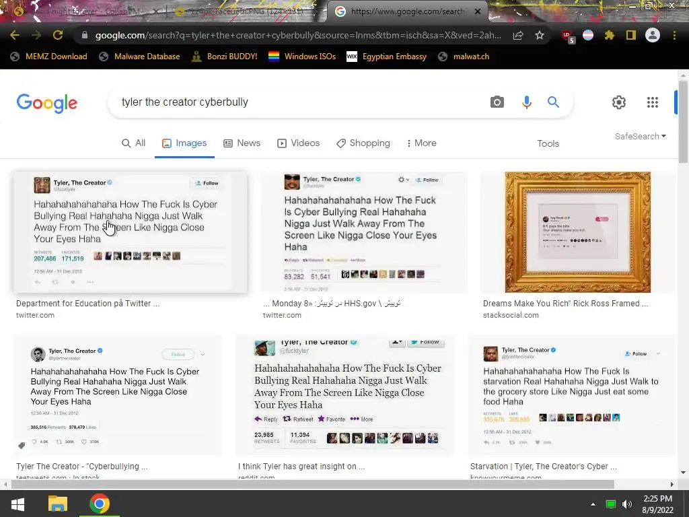This screenshot has width=689, height=517.
Task: Open the malwat.ch bookmark
Action: [x=464, y=57]
